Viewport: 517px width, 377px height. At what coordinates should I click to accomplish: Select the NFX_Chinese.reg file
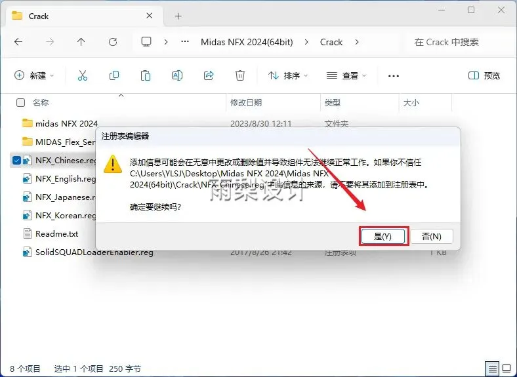click(66, 160)
